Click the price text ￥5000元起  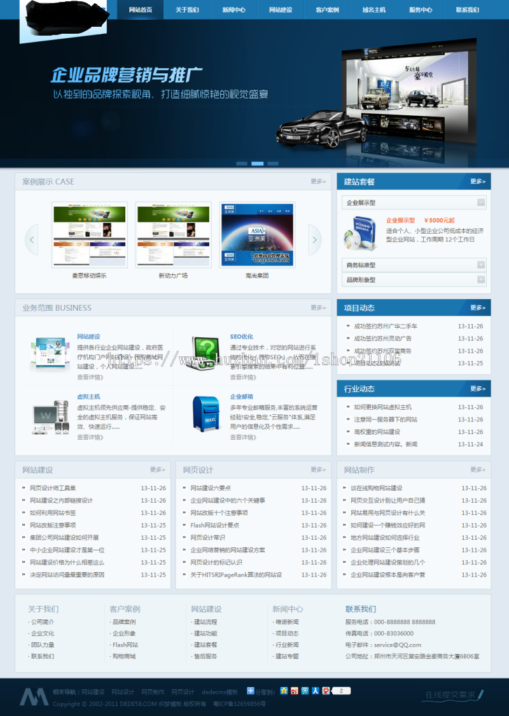pyautogui.click(x=439, y=220)
